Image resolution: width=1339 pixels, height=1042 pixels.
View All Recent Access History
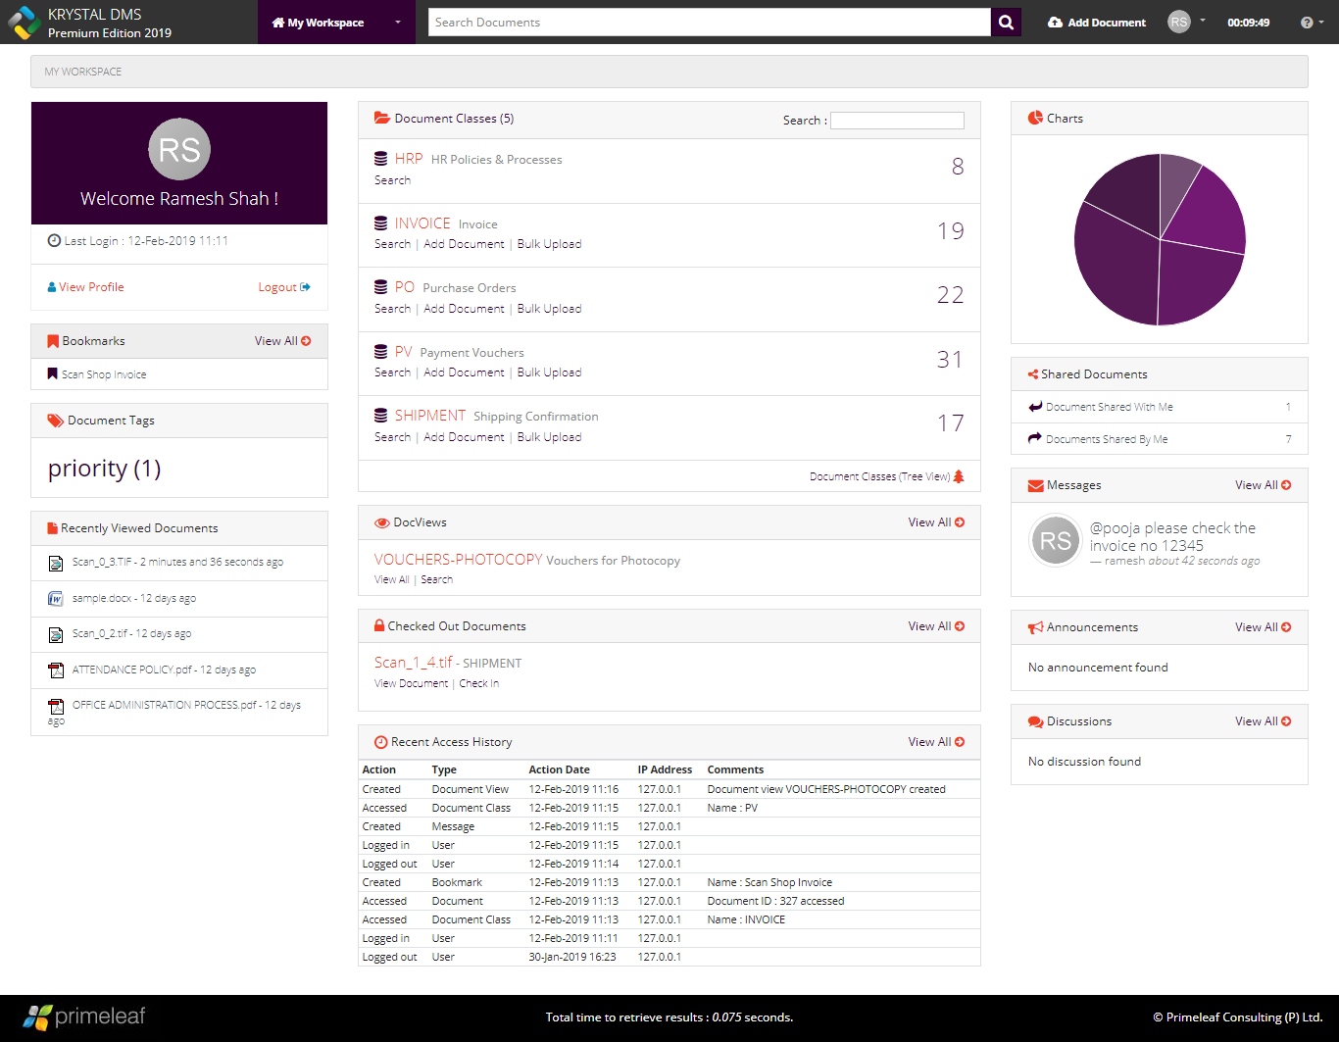click(936, 742)
